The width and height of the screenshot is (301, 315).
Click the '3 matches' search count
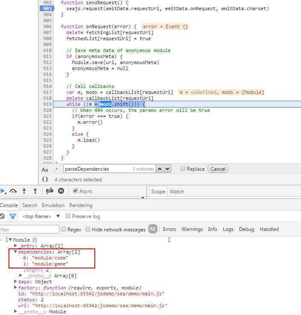pyautogui.click(x=143, y=169)
